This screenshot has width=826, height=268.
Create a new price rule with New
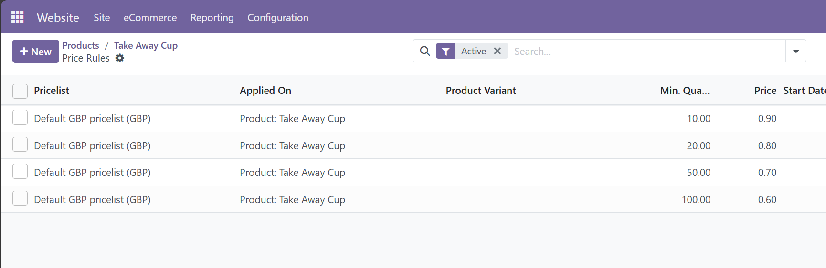click(36, 52)
